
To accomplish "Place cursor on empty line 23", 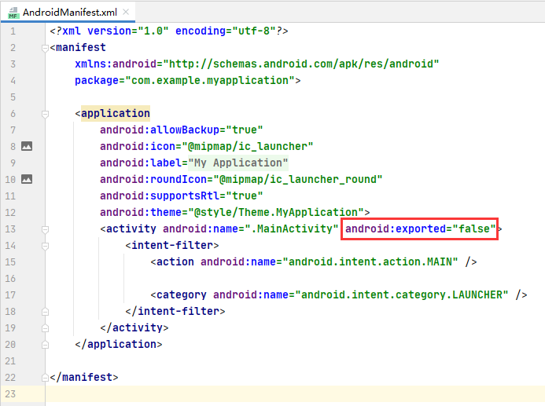I will pyautogui.click(x=295, y=394).
